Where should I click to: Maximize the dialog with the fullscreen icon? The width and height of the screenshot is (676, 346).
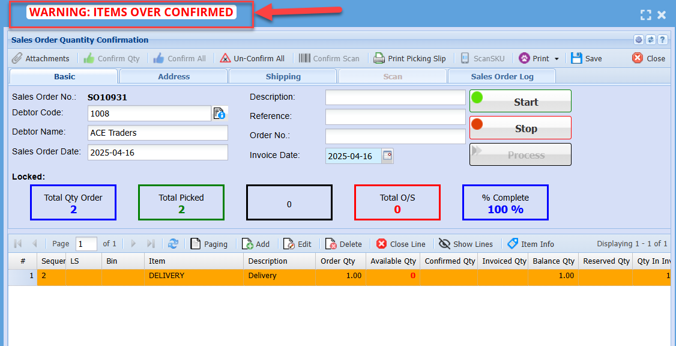pos(646,15)
